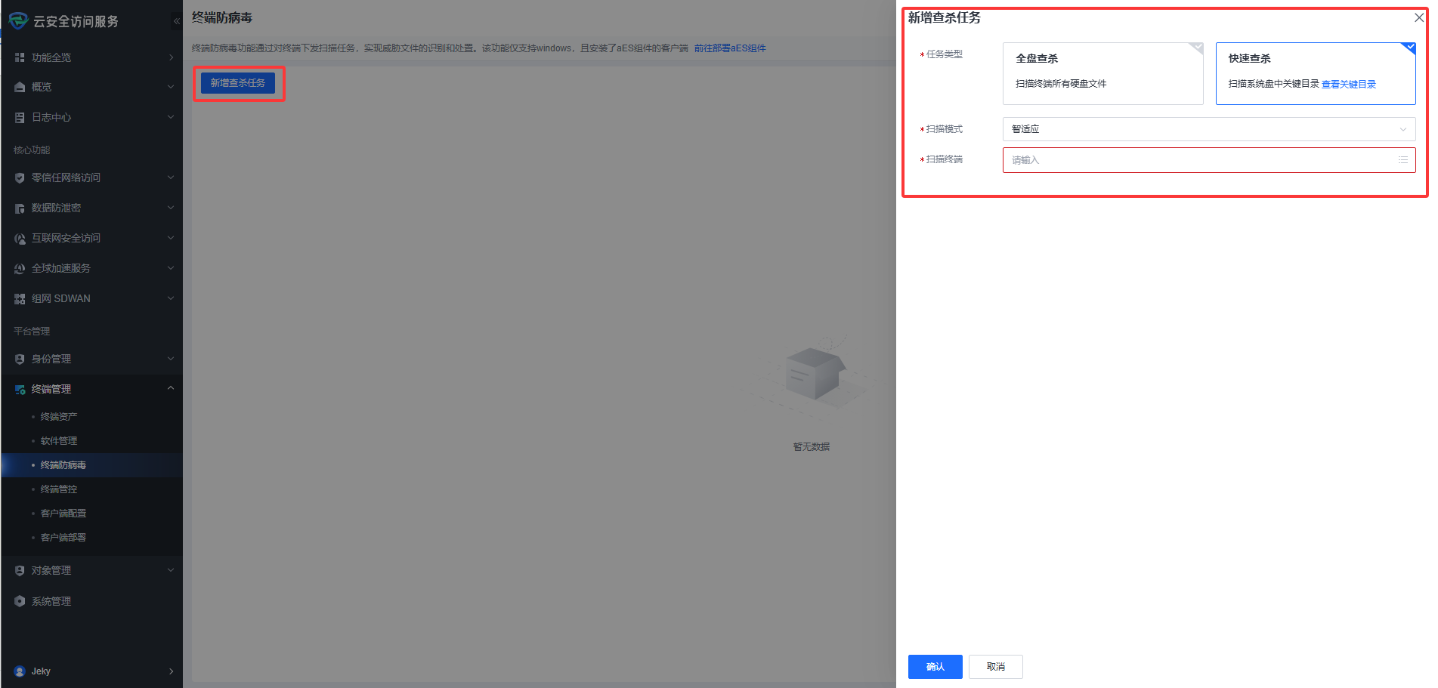Open the 扫描模式 dropdown showing 智适应
Image resolution: width=1438 pixels, height=688 pixels.
[1209, 129]
